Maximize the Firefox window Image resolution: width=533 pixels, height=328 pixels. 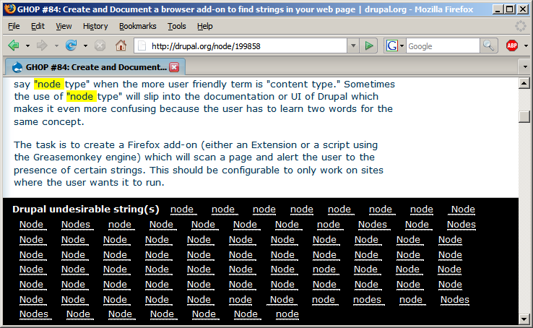[510, 9]
